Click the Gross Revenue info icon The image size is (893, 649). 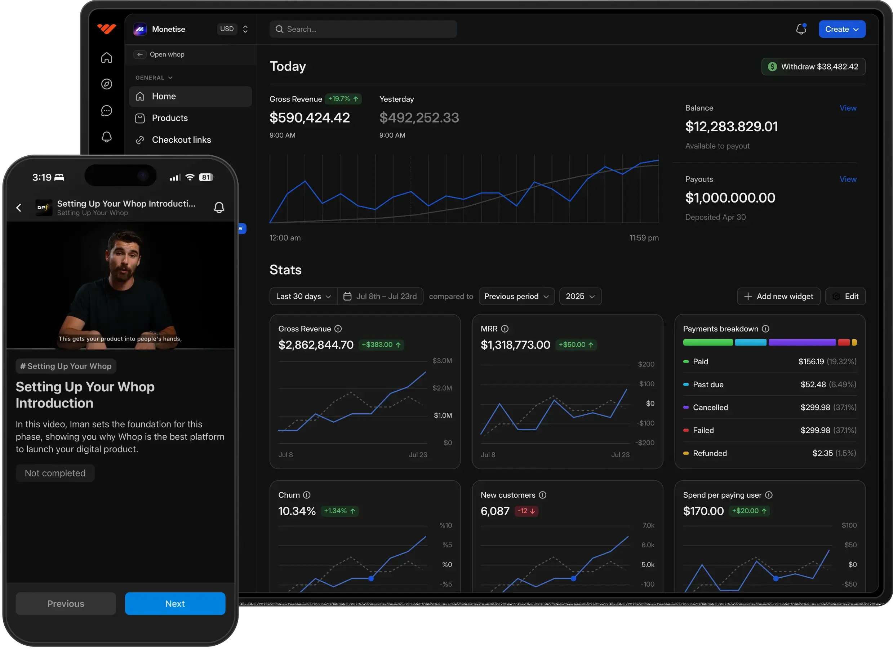click(x=338, y=328)
